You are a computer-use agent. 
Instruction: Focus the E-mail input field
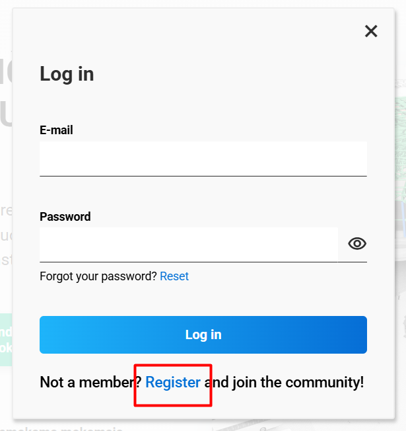pyautogui.click(x=203, y=159)
